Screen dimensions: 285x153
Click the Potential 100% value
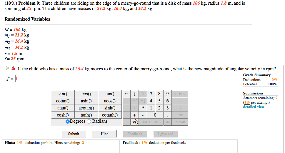(272, 84)
